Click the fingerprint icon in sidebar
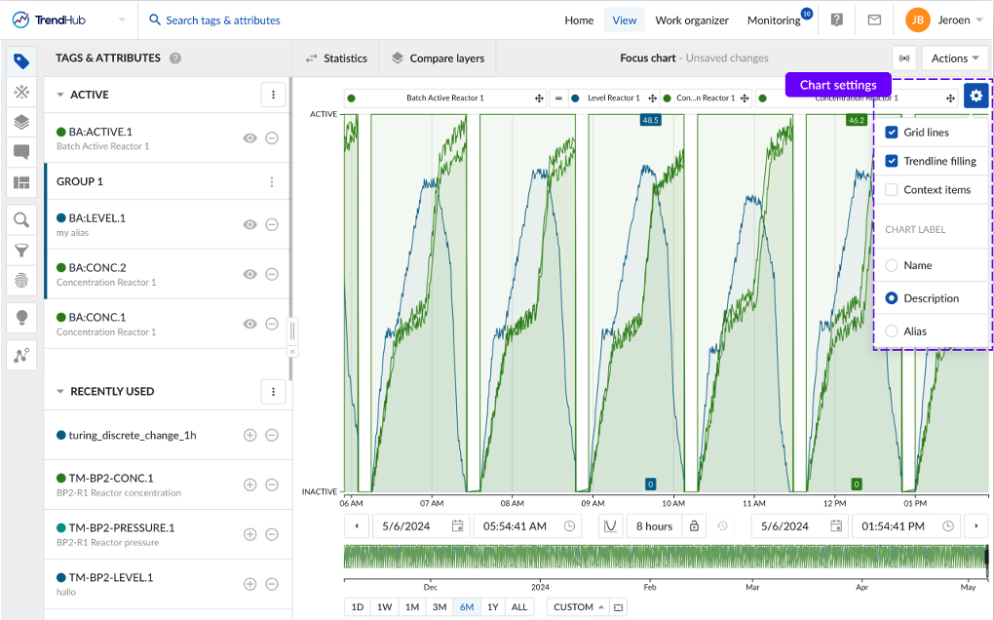 [21, 281]
